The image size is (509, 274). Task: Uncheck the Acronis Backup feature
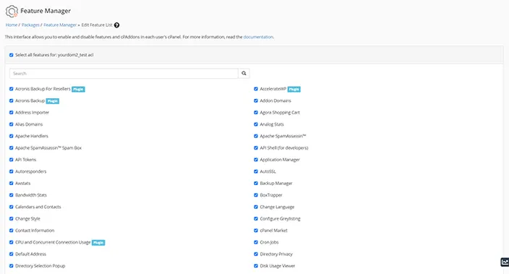(x=12, y=100)
